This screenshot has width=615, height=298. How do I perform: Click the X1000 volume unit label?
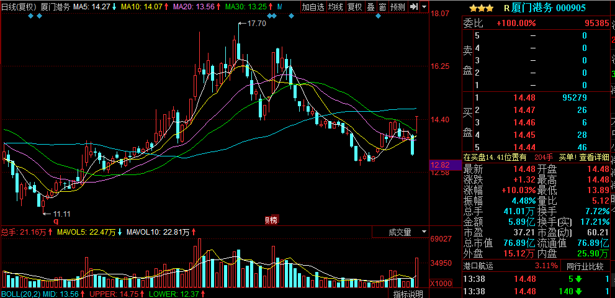point(442,284)
